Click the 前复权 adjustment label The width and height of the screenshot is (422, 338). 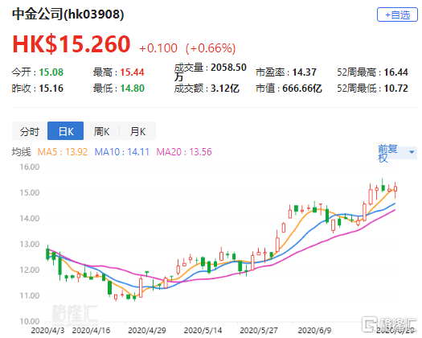pyautogui.click(x=387, y=153)
